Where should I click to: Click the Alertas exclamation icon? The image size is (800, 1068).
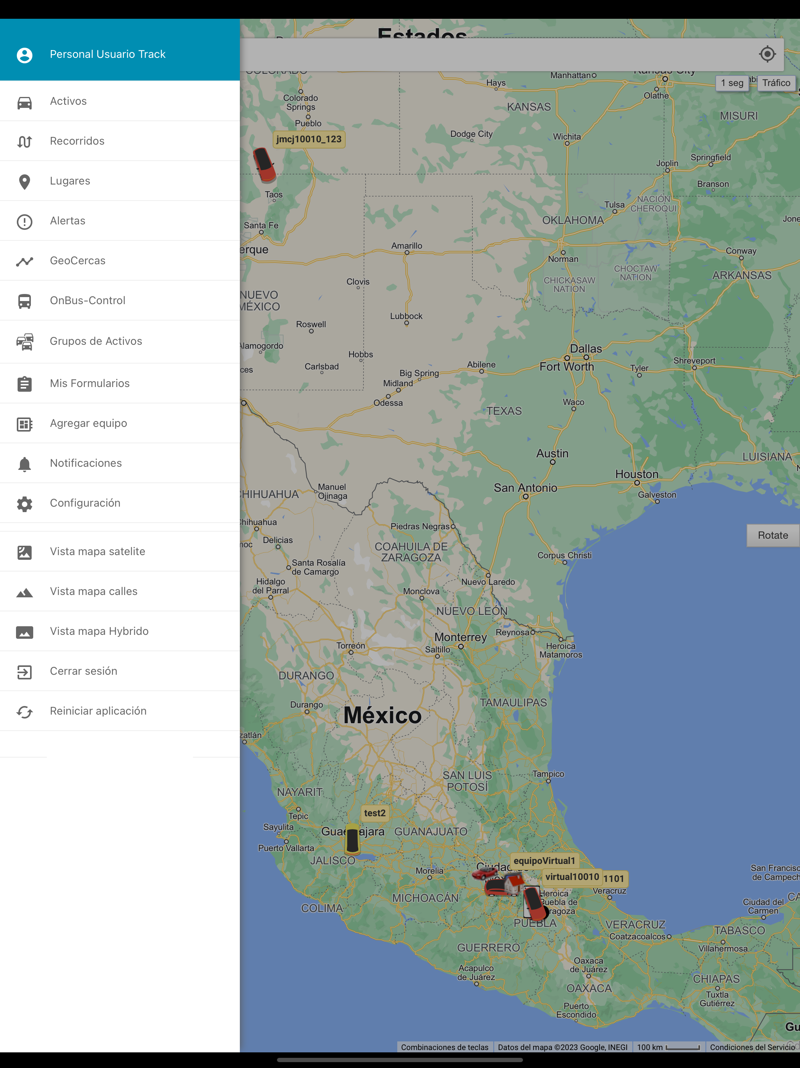coord(25,222)
